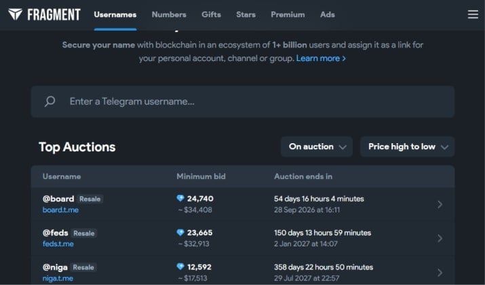Open the Price high to low sort dropdown
The width and height of the screenshot is (485, 285).
pyautogui.click(x=408, y=147)
